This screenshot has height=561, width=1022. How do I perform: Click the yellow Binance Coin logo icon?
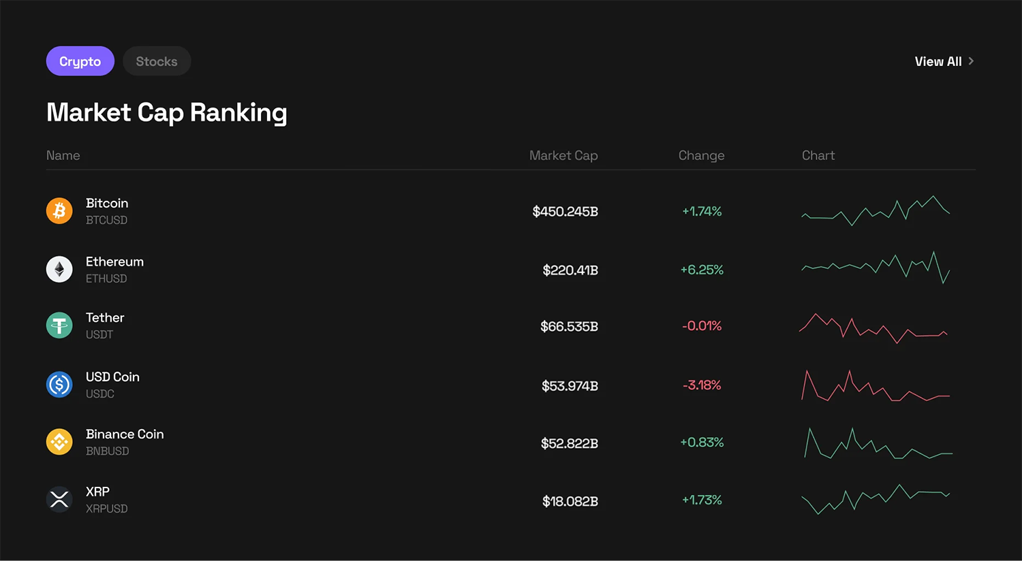click(59, 442)
